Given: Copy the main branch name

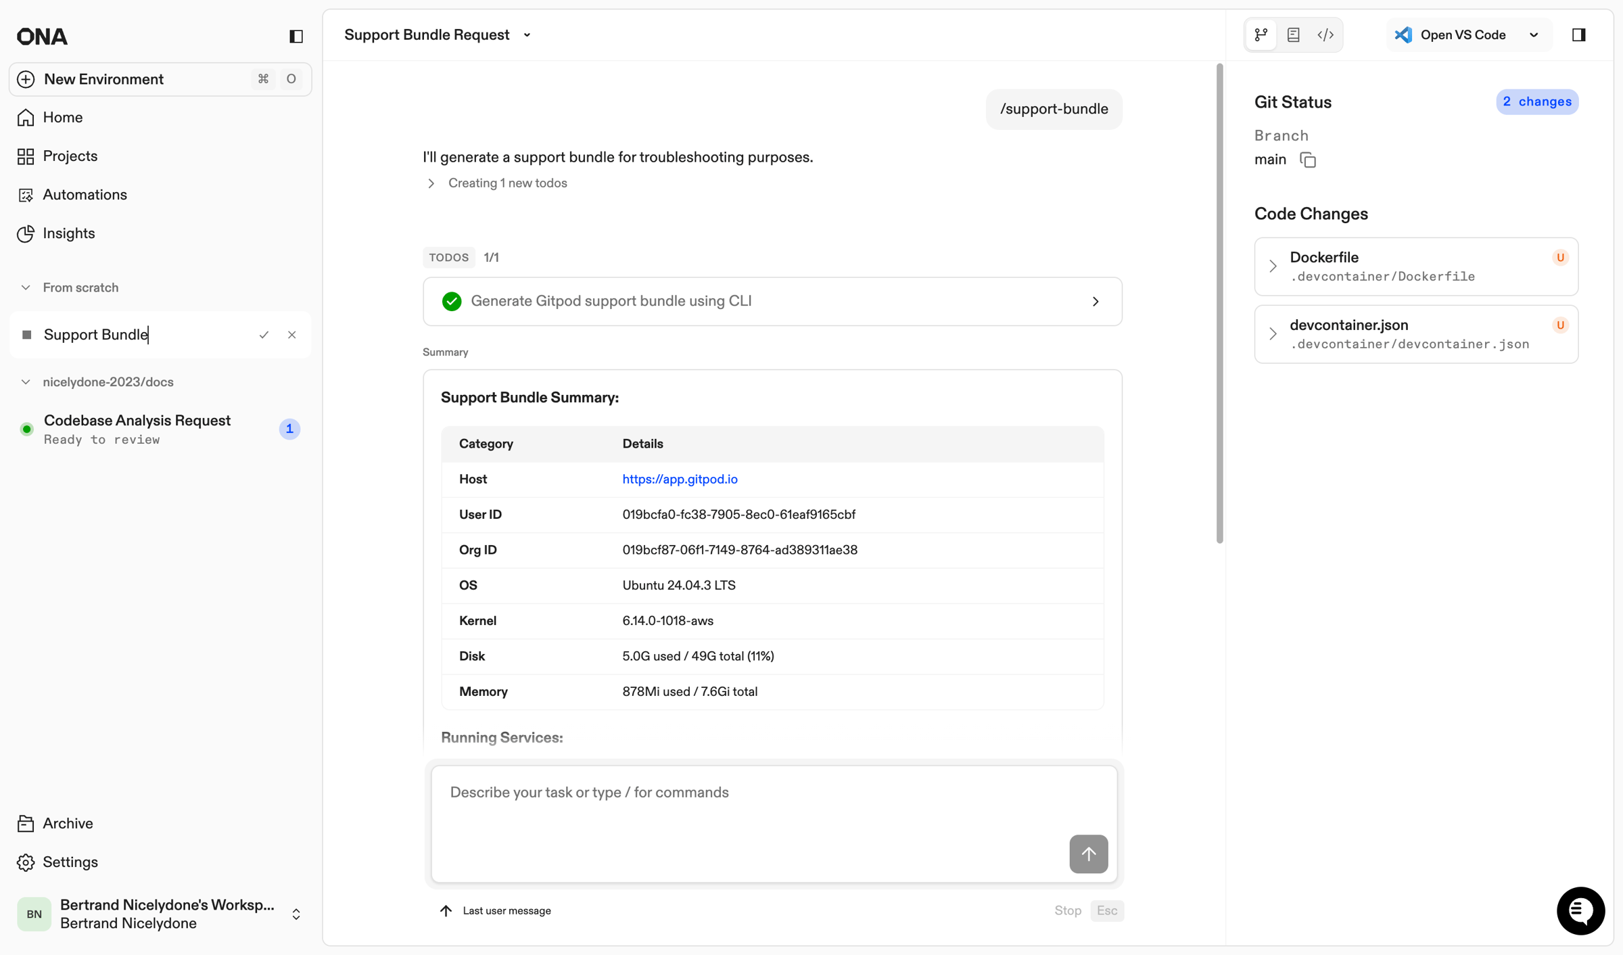Looking at the screenshot, I should coord(1308,160).
